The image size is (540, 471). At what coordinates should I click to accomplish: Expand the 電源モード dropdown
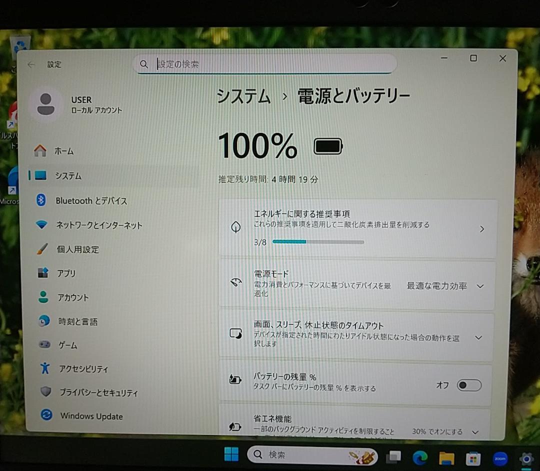[479, 286]
